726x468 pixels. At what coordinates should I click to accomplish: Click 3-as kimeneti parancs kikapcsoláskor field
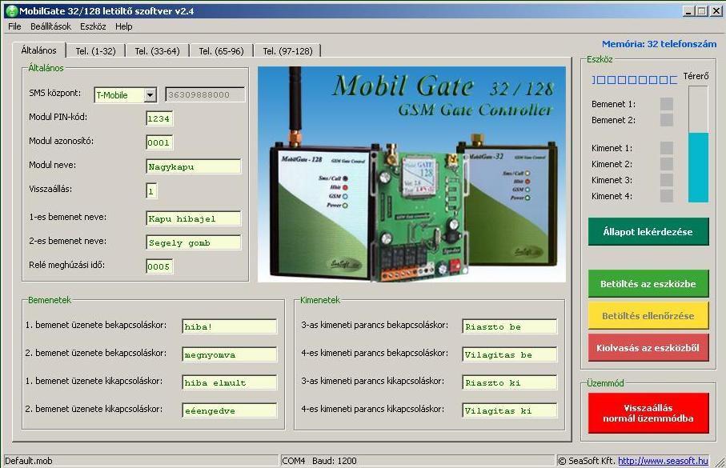509,382
